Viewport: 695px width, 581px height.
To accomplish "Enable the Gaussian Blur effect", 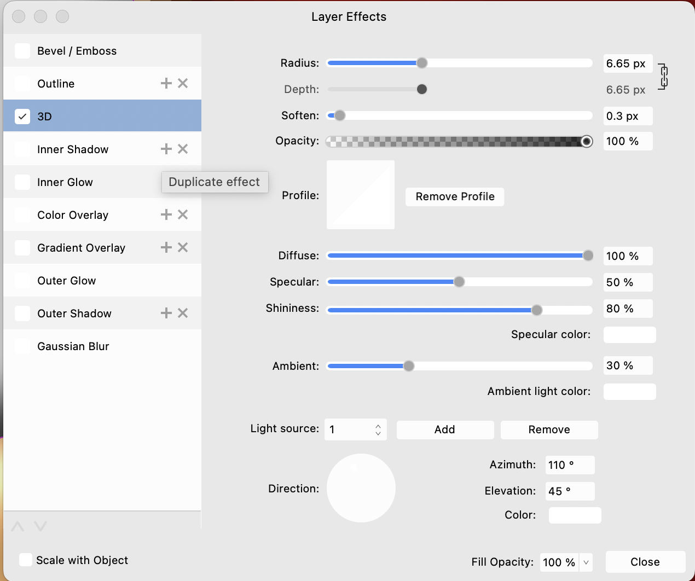I will click(22, 346).
